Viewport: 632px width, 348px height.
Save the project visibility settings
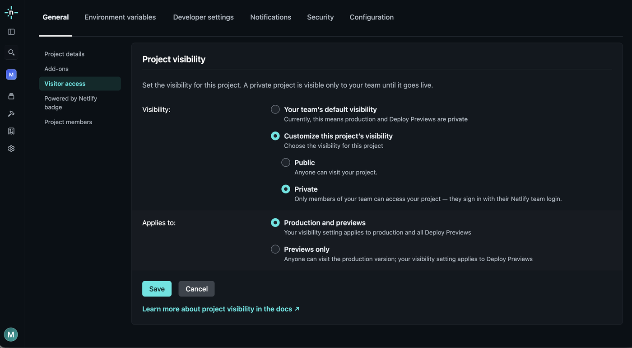click(x=157, y=289)
